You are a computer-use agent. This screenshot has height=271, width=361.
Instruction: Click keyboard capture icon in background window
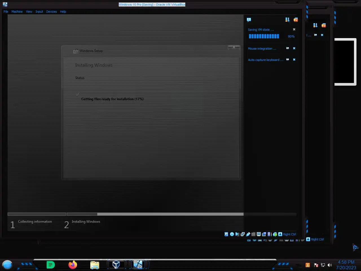pyautogui.click(x=308, y=239)
